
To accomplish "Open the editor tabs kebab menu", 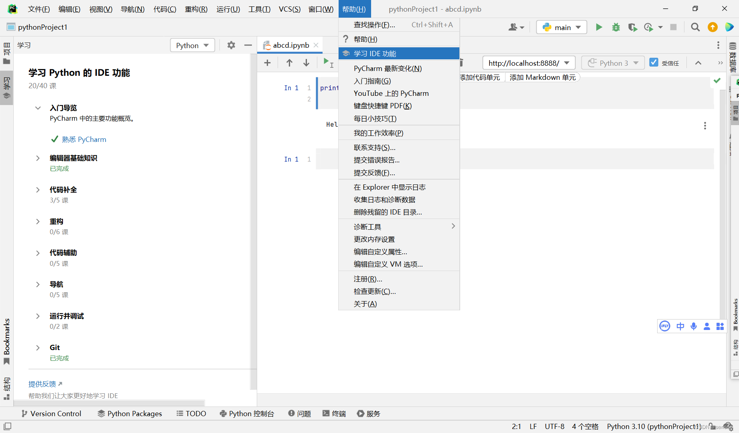I will [718, 45].
